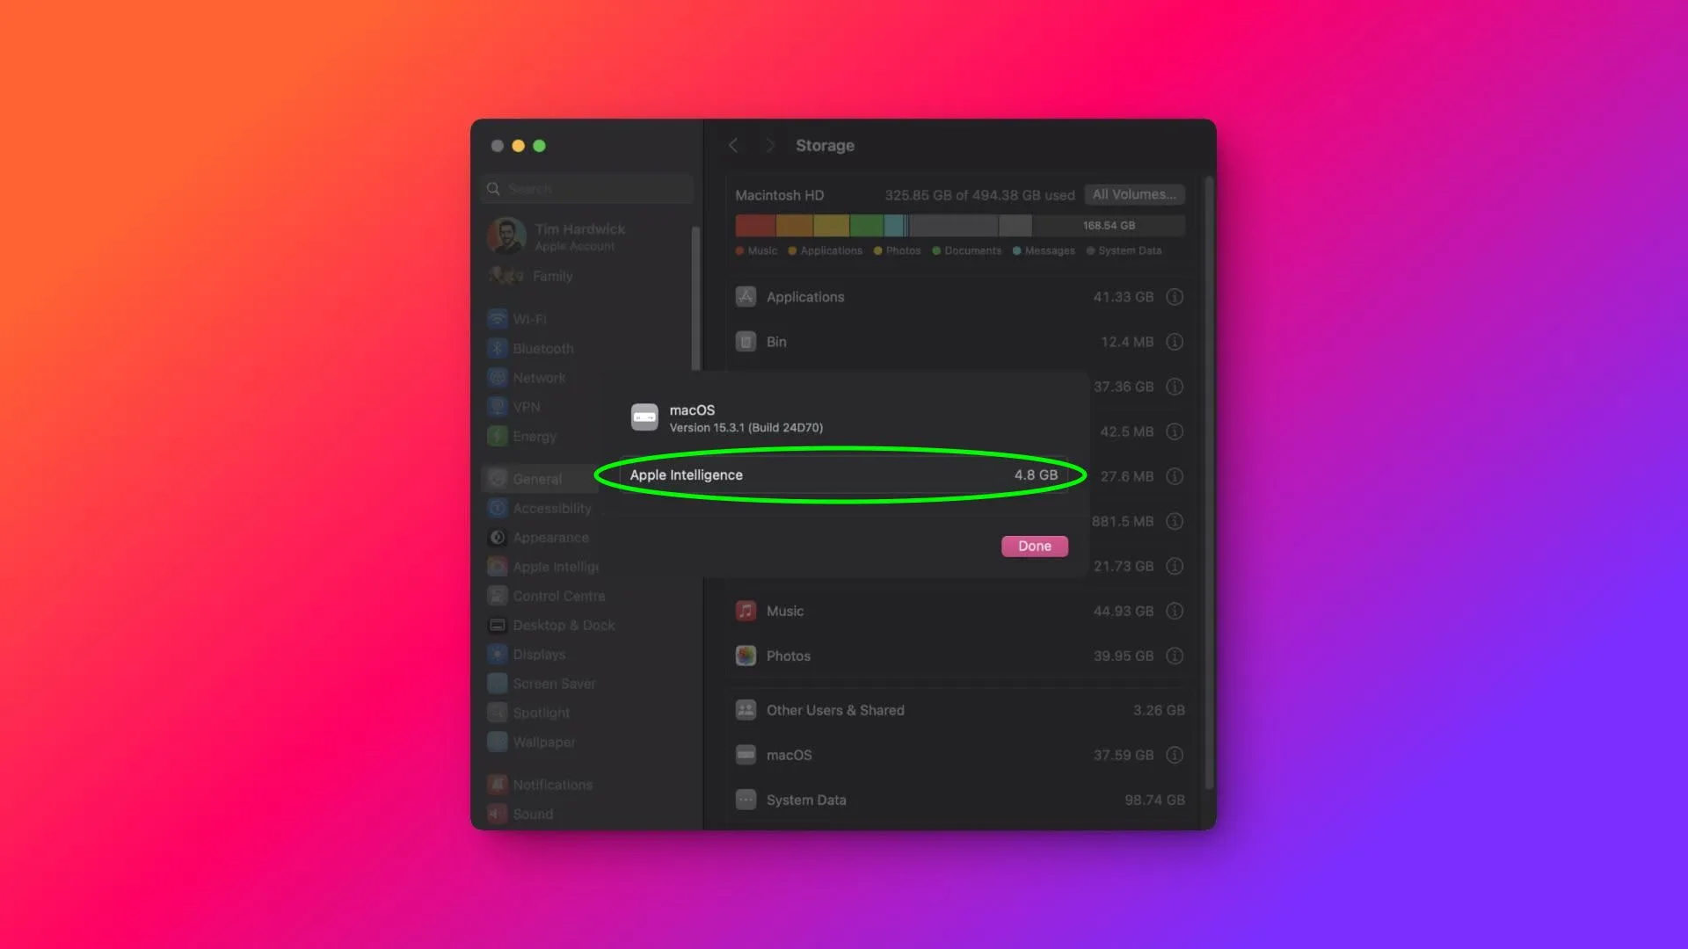Click the Music icon in the storage list
Viewport: 1688px width, 949px height.
point(746,611)
